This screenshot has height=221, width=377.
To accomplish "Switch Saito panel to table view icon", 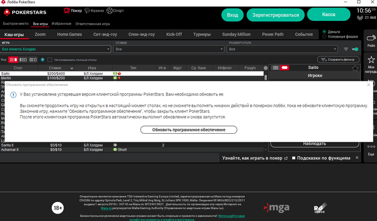I will click(285, 68).
